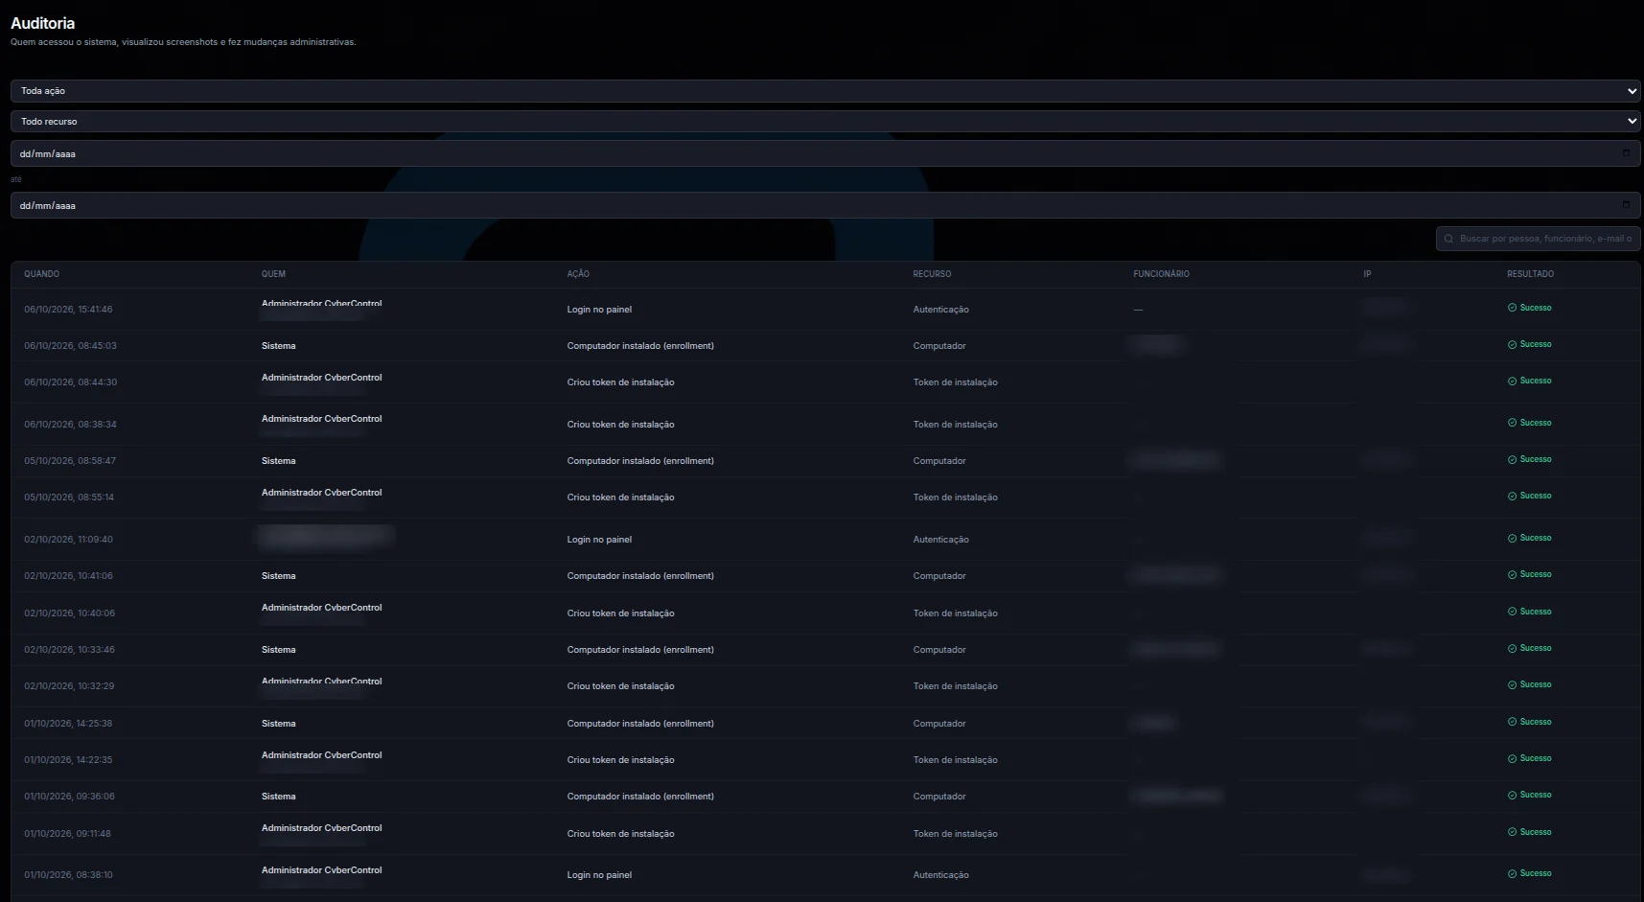This screenshot has width=1644, height=902.
Task: Open the 'Todo recurso' resource filter dropdown
Action: (825, 122)
